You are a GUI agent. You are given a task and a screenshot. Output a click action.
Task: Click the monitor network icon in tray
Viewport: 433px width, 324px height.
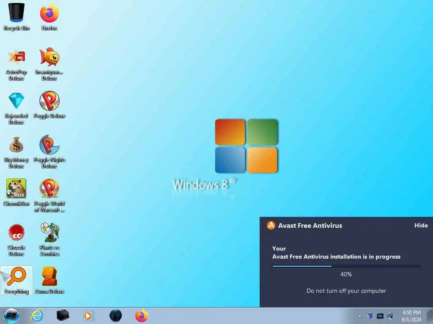point(380,316)
